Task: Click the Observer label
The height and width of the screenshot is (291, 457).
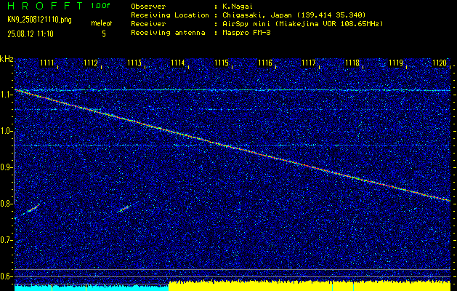Action: point(148,6)
